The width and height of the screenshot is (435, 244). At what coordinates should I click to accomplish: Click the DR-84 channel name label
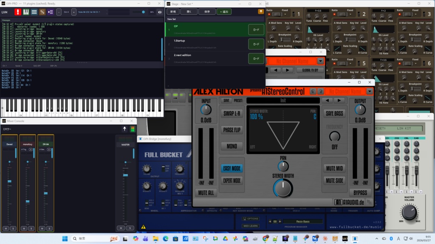point(46,144)
